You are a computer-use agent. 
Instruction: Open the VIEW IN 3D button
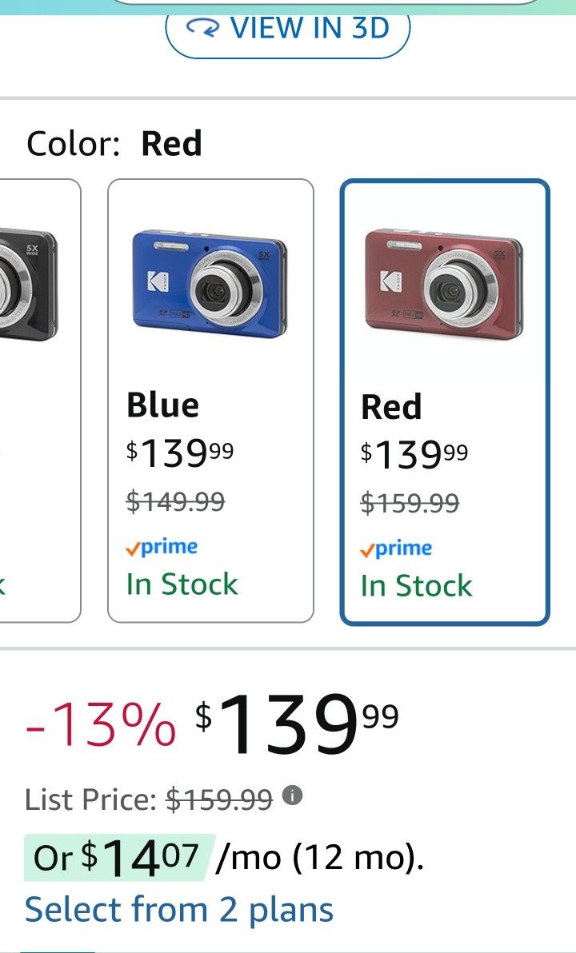[x=288, y=28]
